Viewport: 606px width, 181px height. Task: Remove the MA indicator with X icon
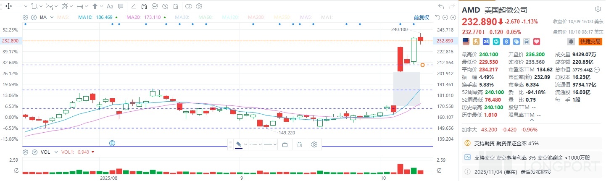[x=33, y=17]
